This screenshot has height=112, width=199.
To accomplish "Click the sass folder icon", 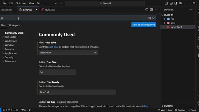I will click(168, 23).
